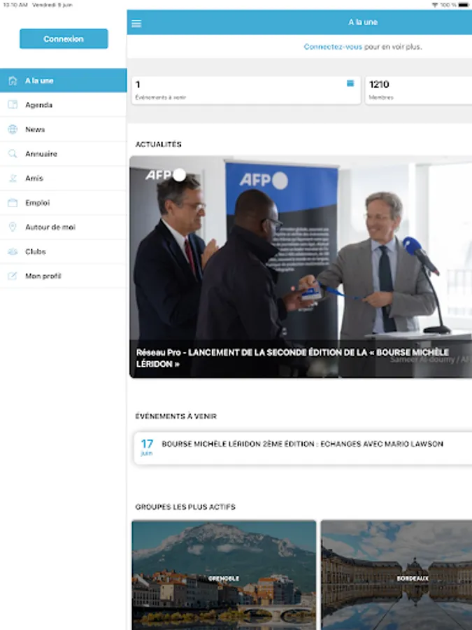The image size is (472, 630).
Task: Open Autour de moi menu entry
Action: pyautogui.click(x=64, y=227)
